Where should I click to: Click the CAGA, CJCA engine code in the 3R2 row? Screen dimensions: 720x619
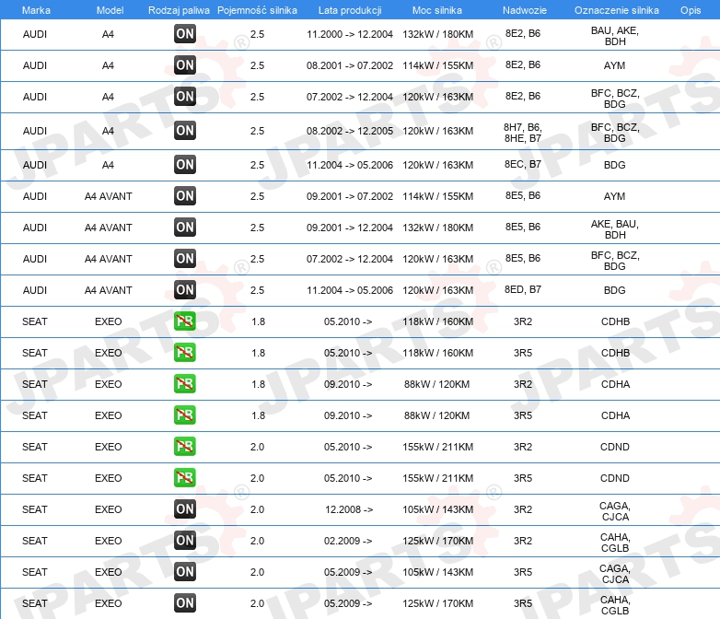coord(615,511)
